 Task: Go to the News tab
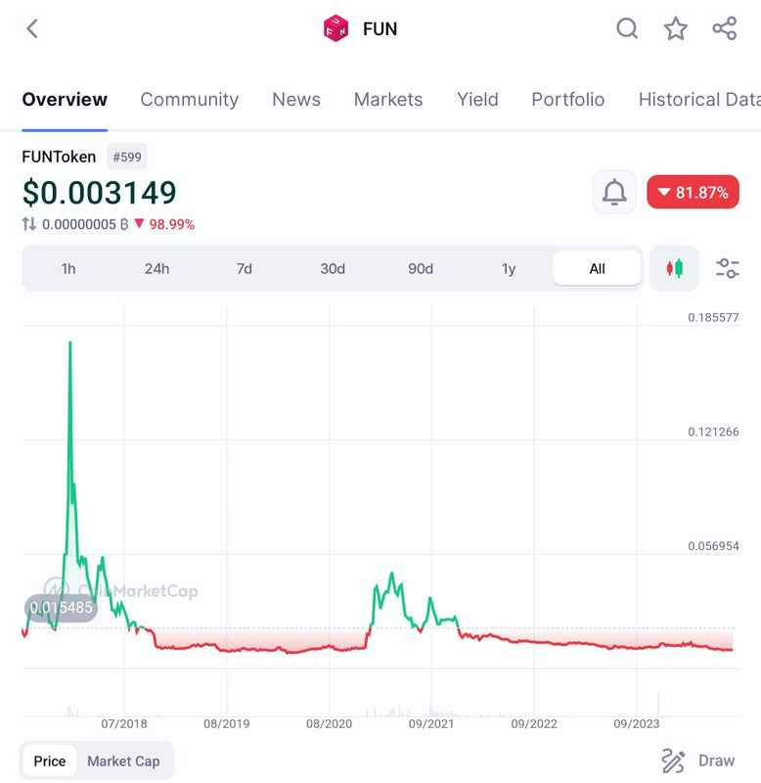tap(296, 100)
